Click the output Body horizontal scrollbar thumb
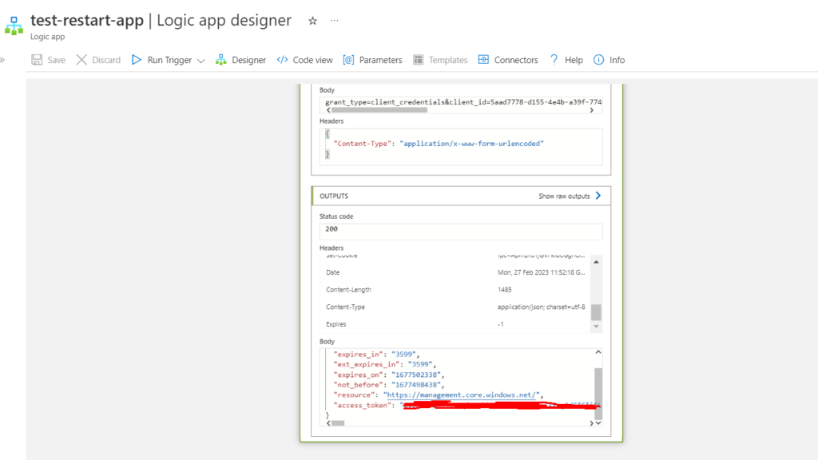This screenshot has height=460, width=818. coord(338,423)
